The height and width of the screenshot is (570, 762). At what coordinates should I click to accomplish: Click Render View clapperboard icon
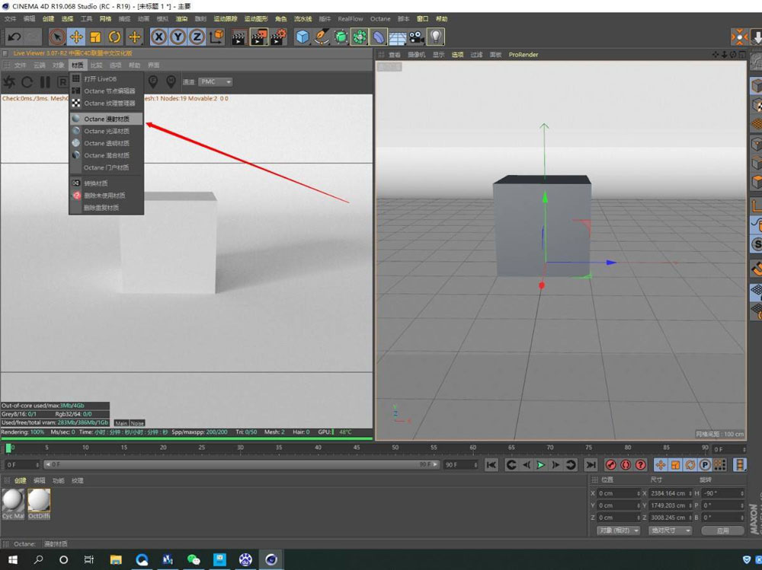coord(239,37)
